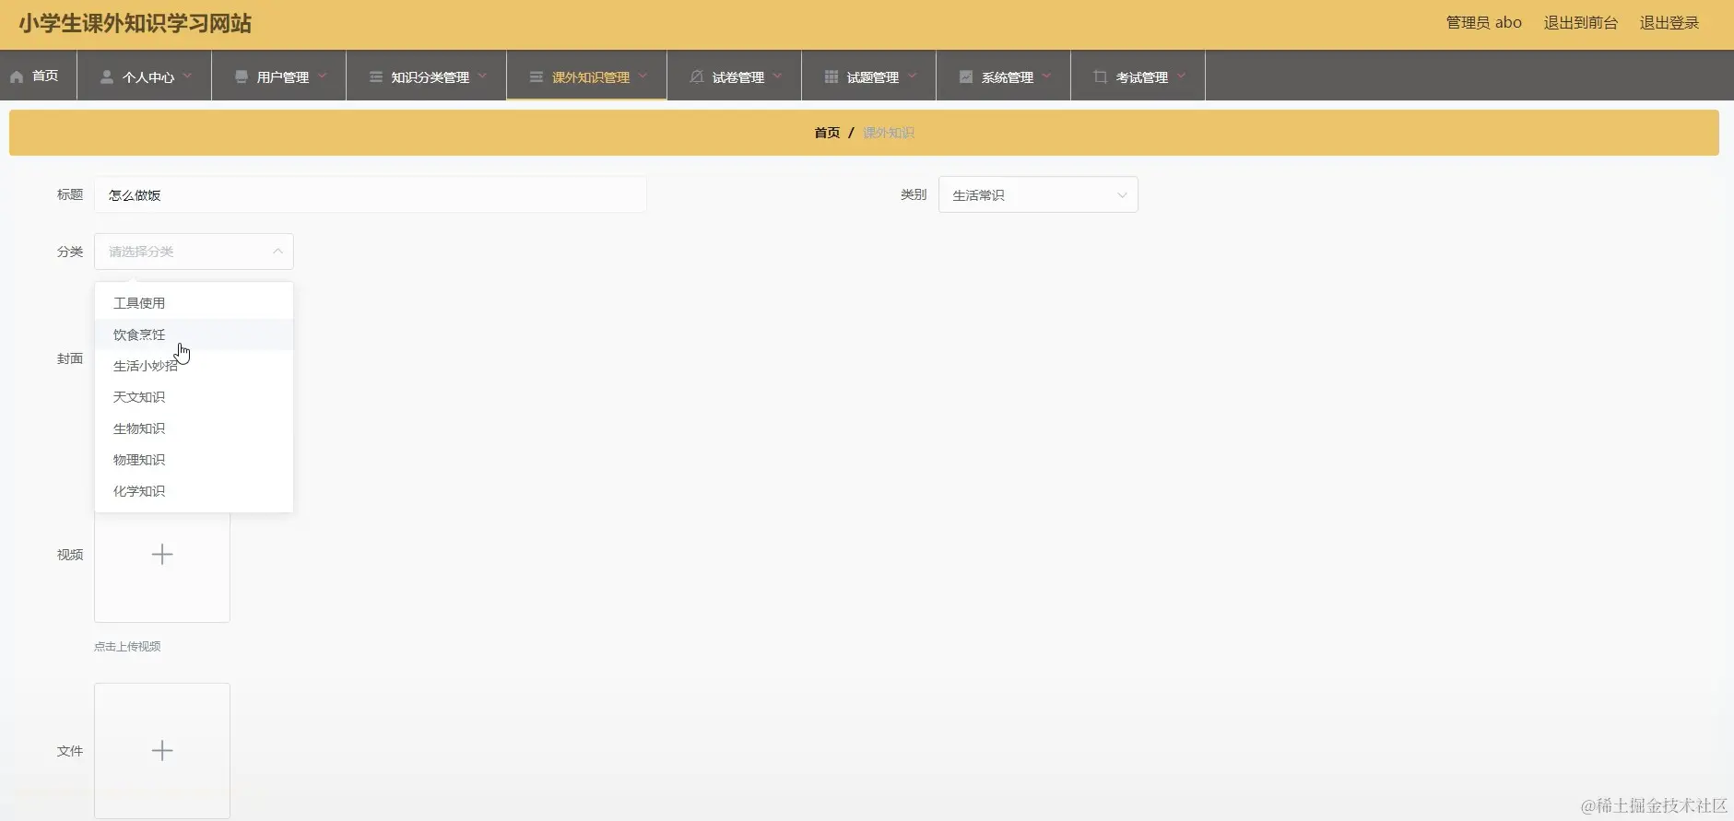
Task: Click the plus icon to upload a file
Action: click(x=162, y=750)
